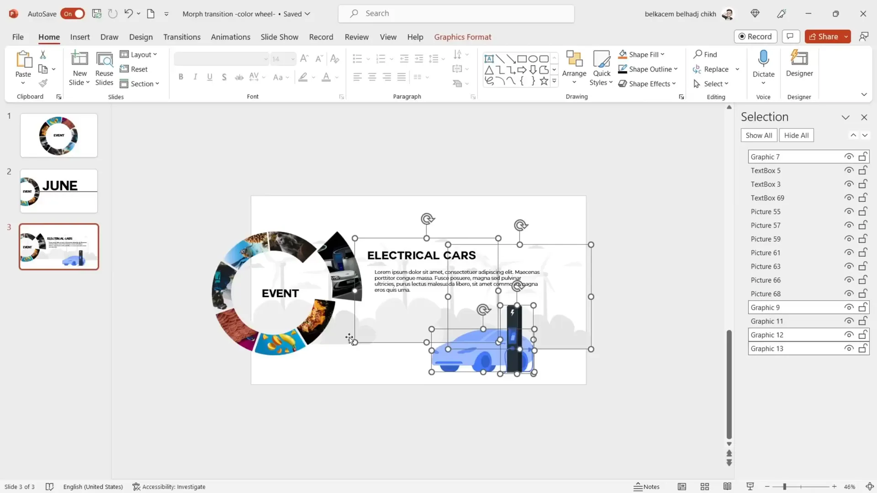This screenshot has width=877, height=493.
Task: Undo the last action
Action: tap(128, 14)
